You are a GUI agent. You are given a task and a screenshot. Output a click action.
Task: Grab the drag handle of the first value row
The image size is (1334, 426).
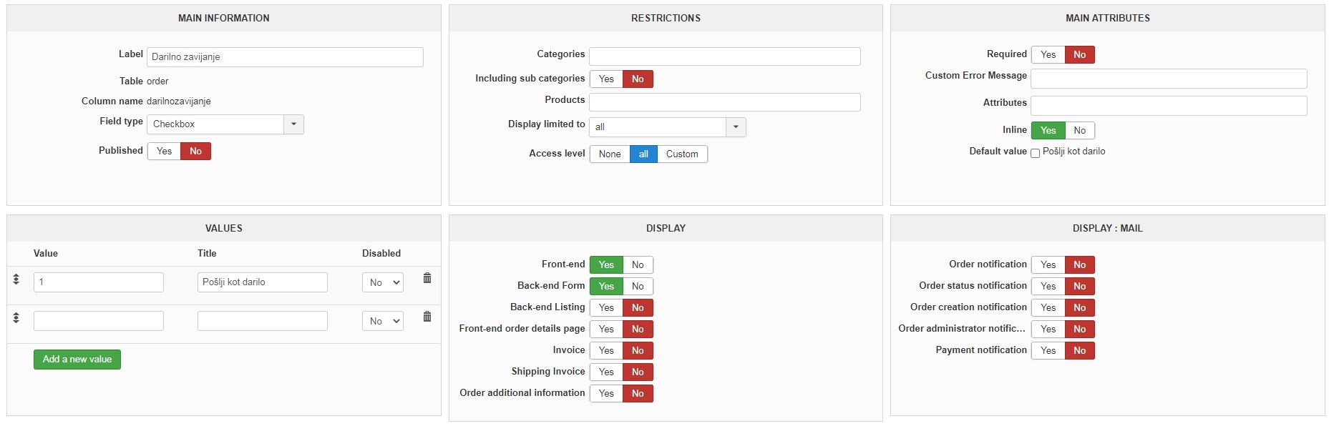pyautogui.click(x=16, y=279)
